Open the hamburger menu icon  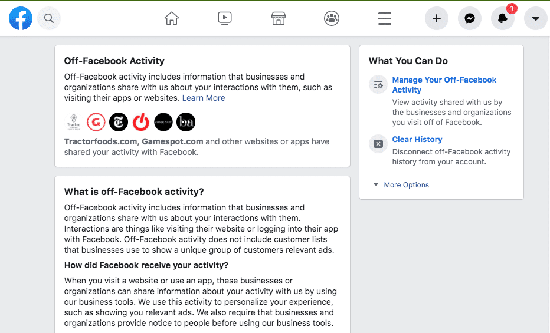(x=385, y=19)
